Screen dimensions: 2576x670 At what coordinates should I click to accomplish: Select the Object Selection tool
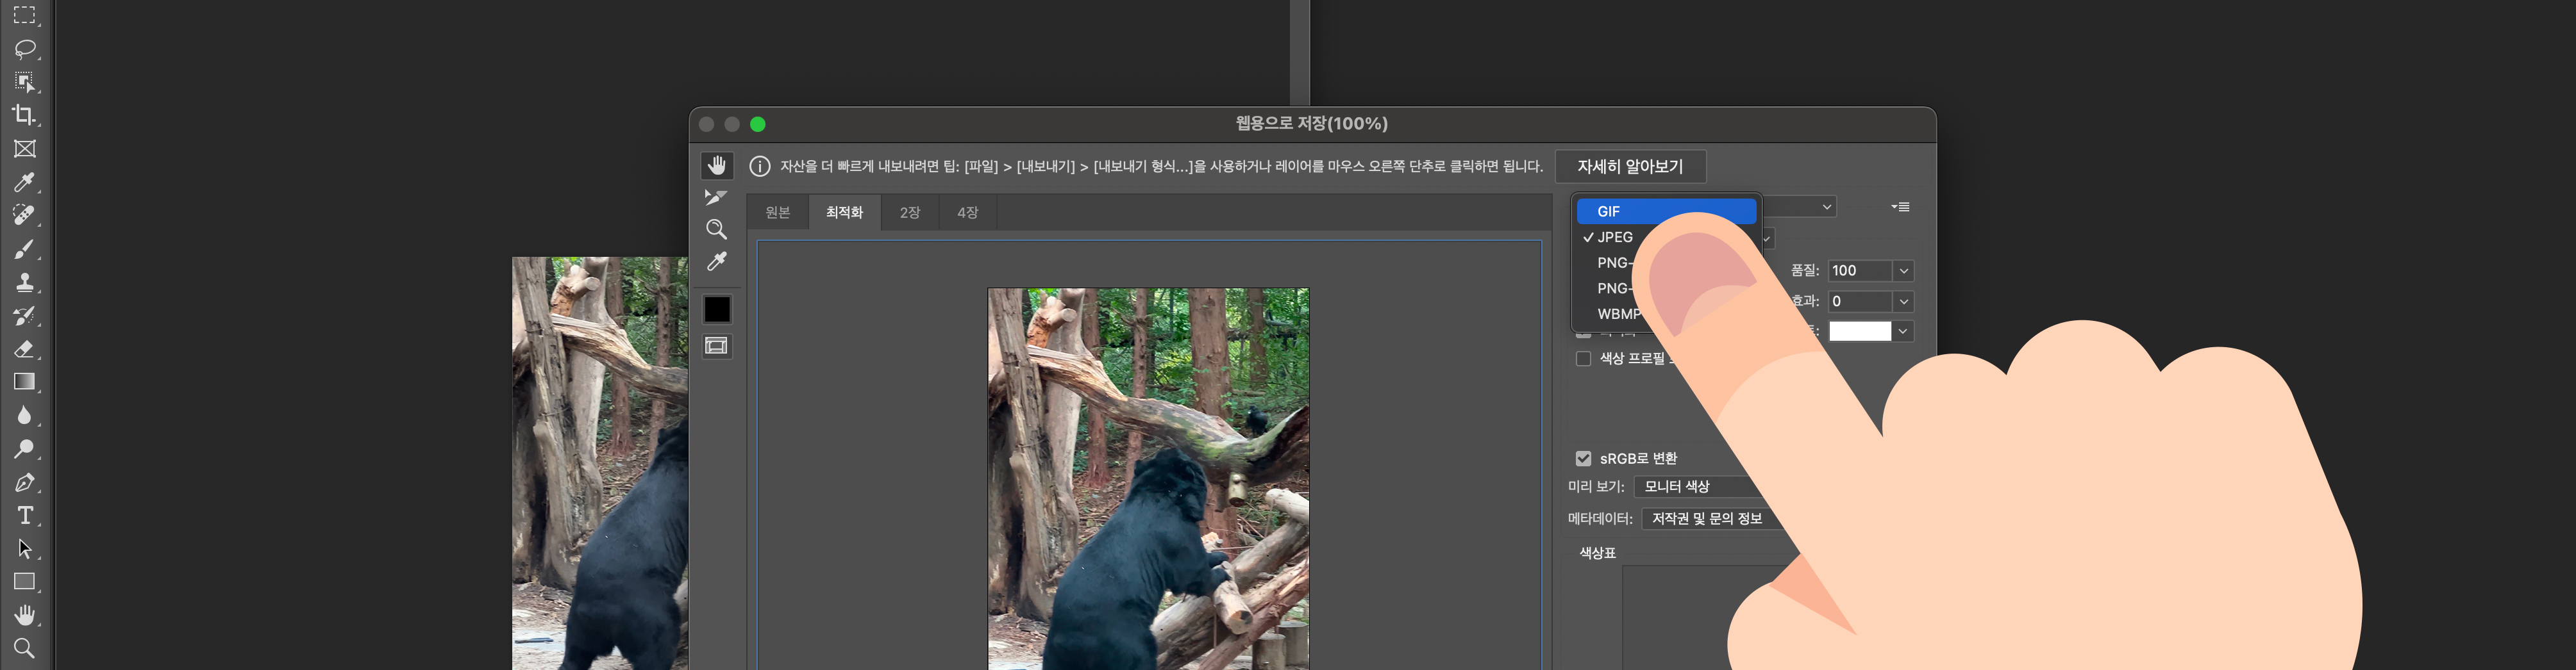coord(24,82)
